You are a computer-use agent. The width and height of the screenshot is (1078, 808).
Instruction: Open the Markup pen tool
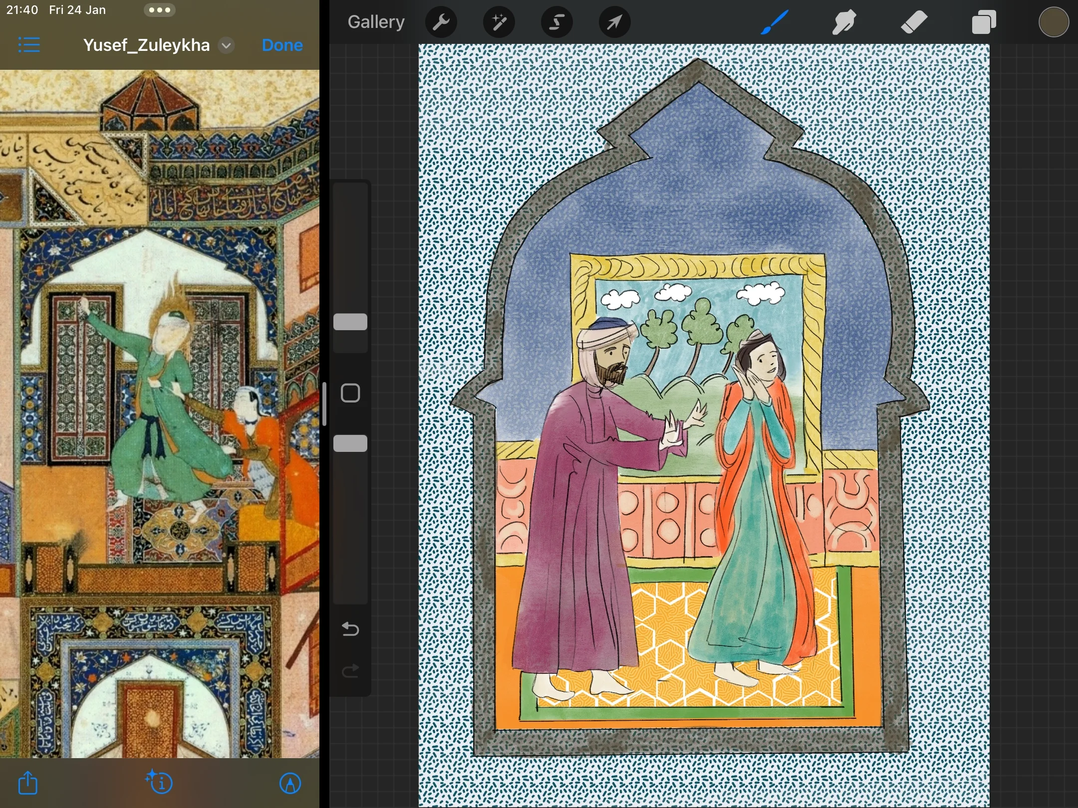pyautogui.click(x=290, y=783)
